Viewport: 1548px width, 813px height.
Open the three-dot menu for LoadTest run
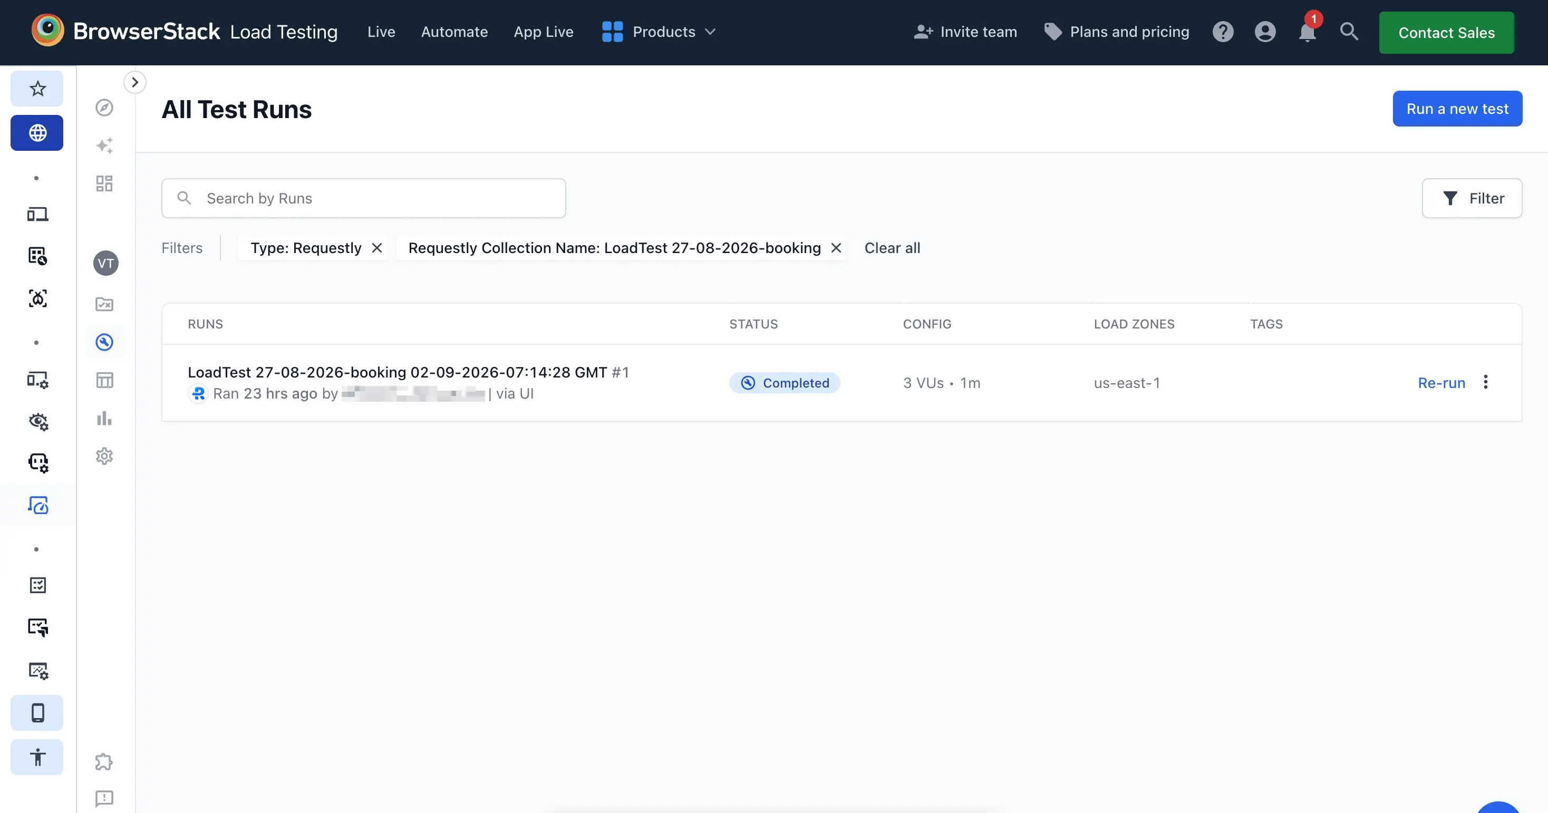pyautogui.click(x=1485, y=382)
